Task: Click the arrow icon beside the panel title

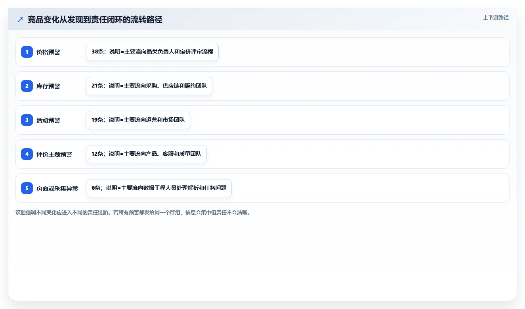Action: coord(20,19)
